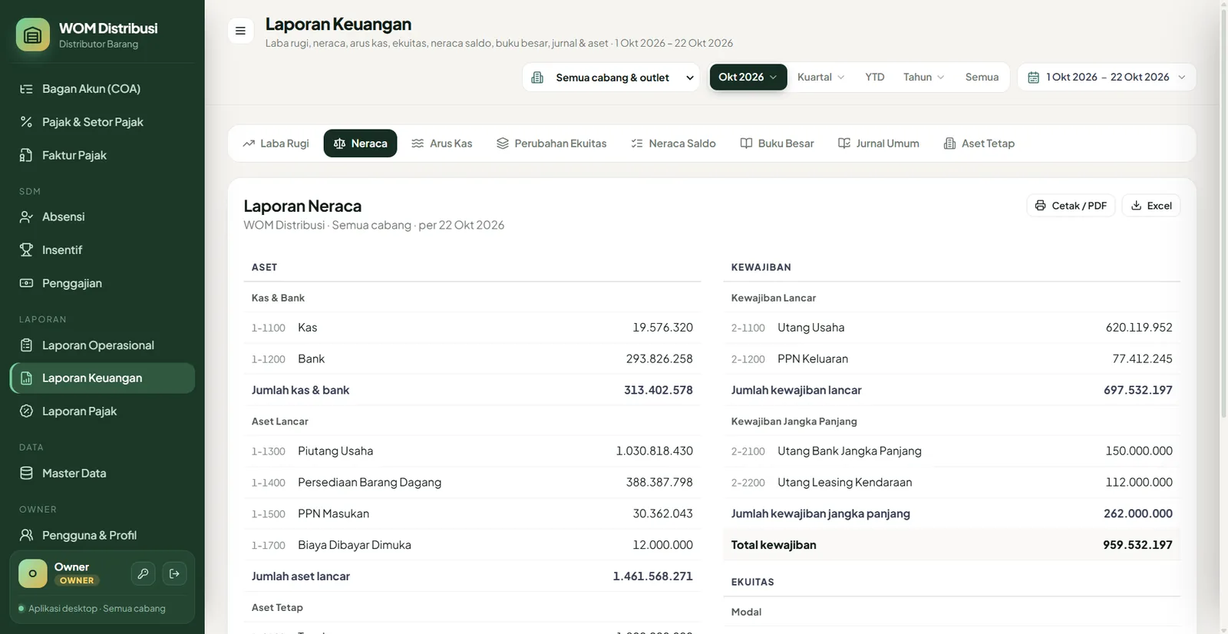Click the Piutang Usaha amount 1.030.818.430
1228x634 pixels.
tap(654, 451)
